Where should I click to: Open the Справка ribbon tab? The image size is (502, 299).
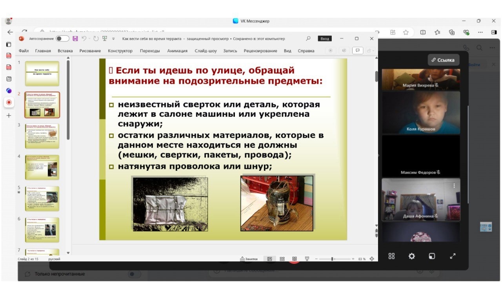306,51
